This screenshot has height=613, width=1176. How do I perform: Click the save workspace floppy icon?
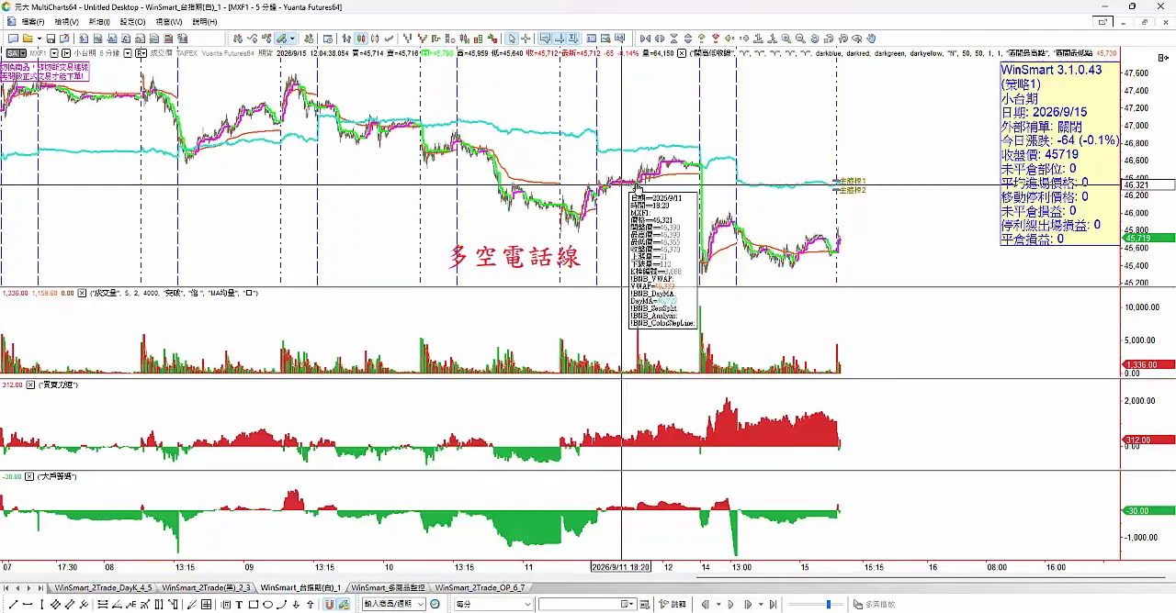(51, 39)
